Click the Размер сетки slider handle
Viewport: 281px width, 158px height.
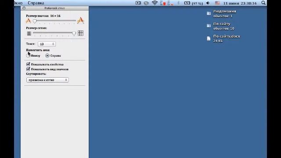[x=74, y=33]
